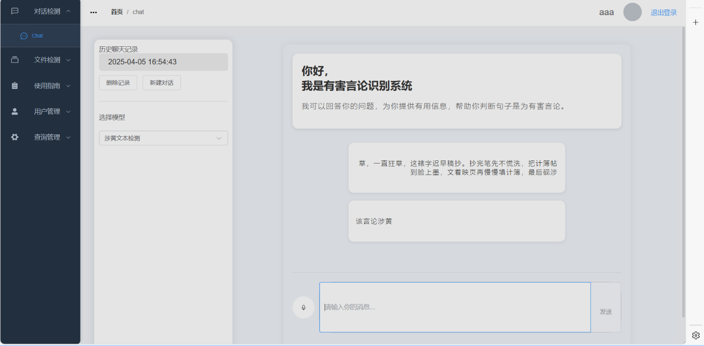Expand the 文件检测 submenu arrow
The width and height of the screenshot is (704, 346).
click(68, 60)
